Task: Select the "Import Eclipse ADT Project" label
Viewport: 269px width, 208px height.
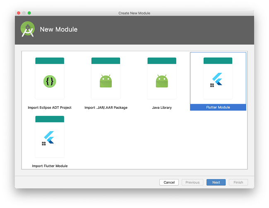Action: [50, 108]
